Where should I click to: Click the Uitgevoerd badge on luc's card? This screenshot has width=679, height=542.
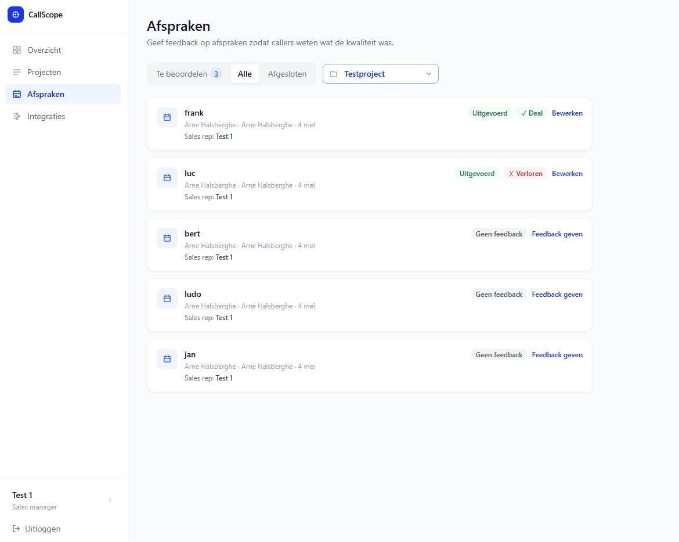(x=477, y=174)
